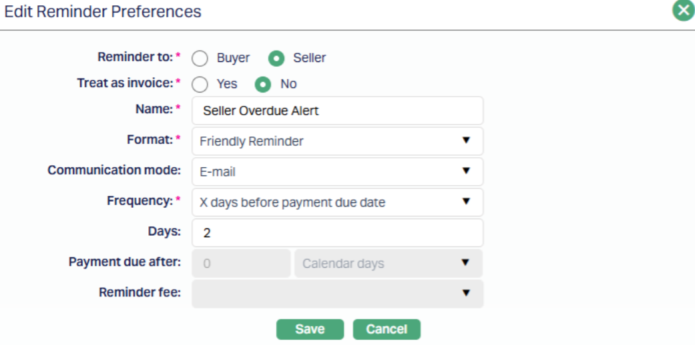
Task: Select the Buyer radio button
Action: [200, 58]
